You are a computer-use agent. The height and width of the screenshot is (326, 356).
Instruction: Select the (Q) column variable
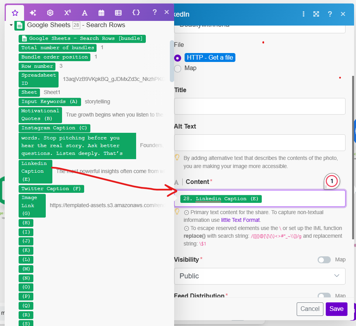(26, 306)
